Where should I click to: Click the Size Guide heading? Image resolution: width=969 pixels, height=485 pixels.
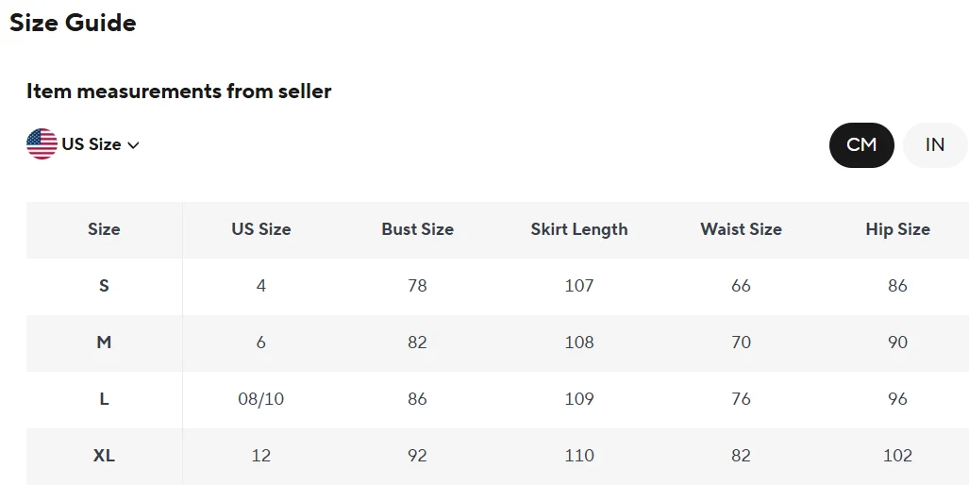(x=73, y=23)
